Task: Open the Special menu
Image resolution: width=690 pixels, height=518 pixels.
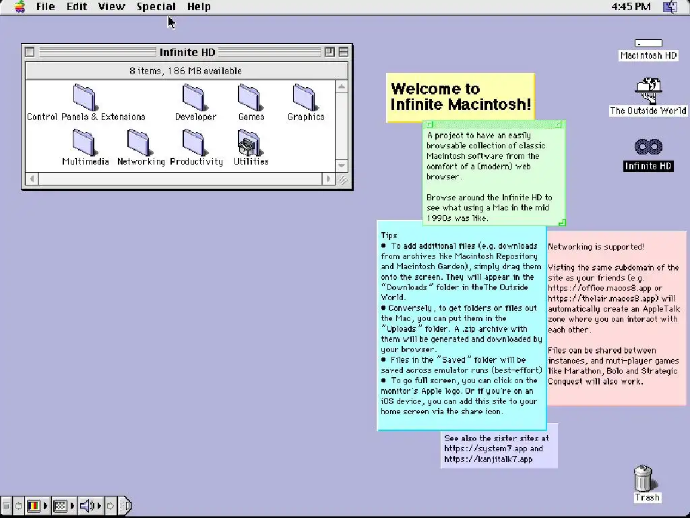Action: [156, 7]
